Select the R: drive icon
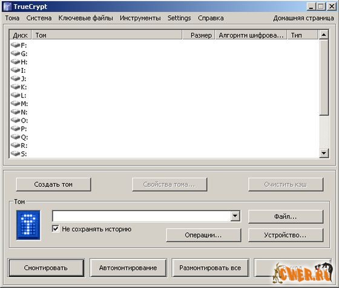 pos(15,145)
